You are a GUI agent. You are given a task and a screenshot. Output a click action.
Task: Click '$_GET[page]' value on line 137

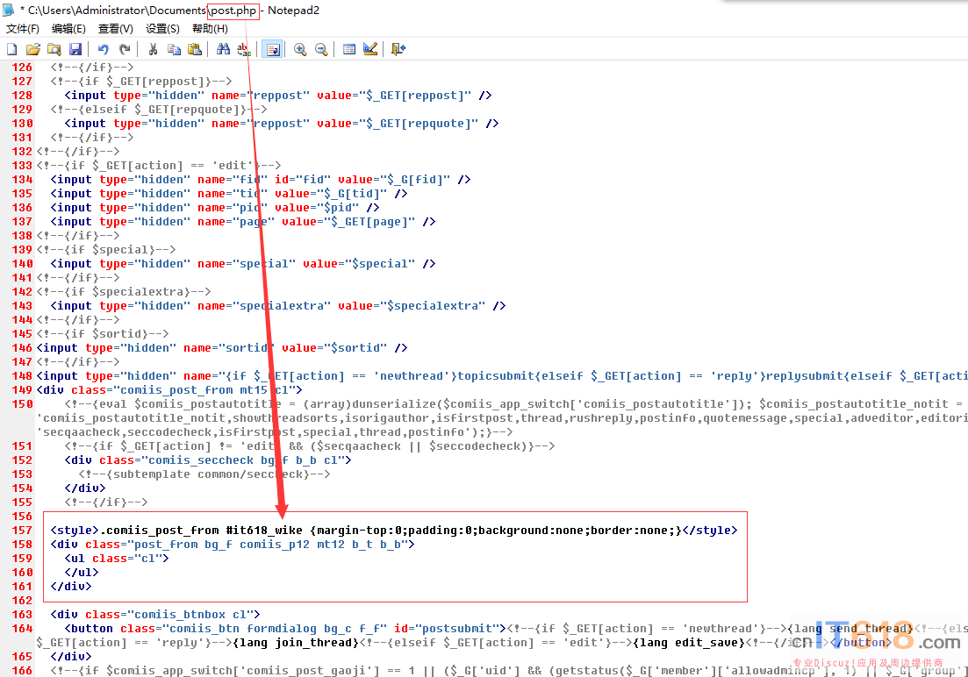[369, 222]
